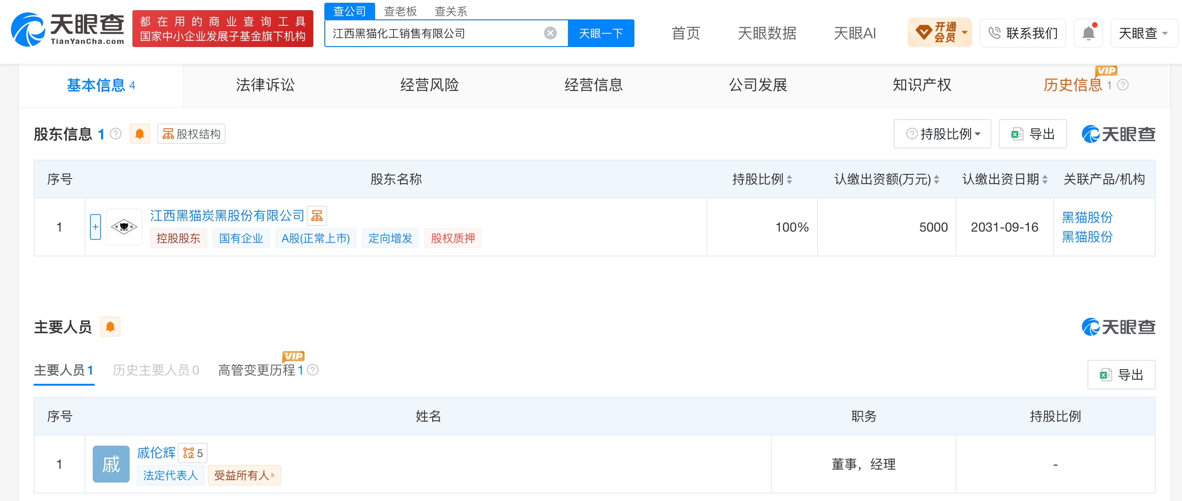Click 联系我们 contact button
This screenshot has height=501, width=1182.
[1023, 33]
